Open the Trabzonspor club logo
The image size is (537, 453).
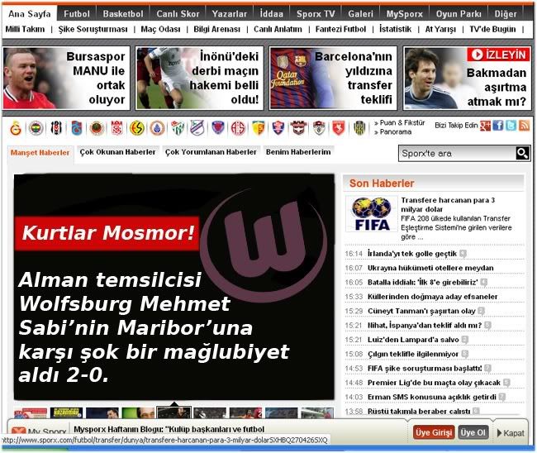tap(77, 128)
